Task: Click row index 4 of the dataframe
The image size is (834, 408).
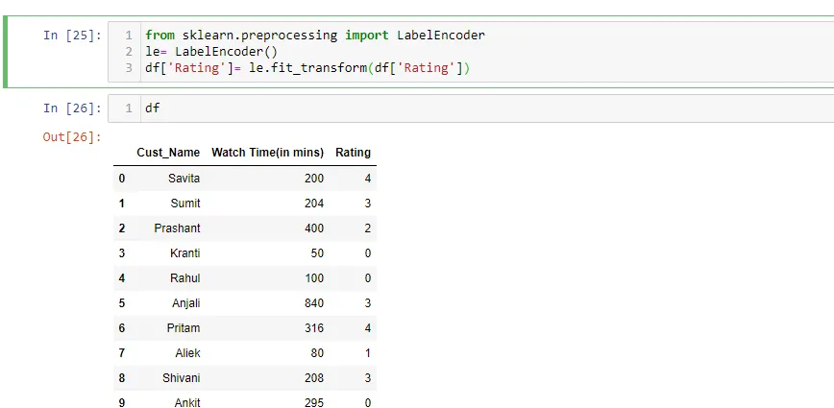Action: click(122, 277)
